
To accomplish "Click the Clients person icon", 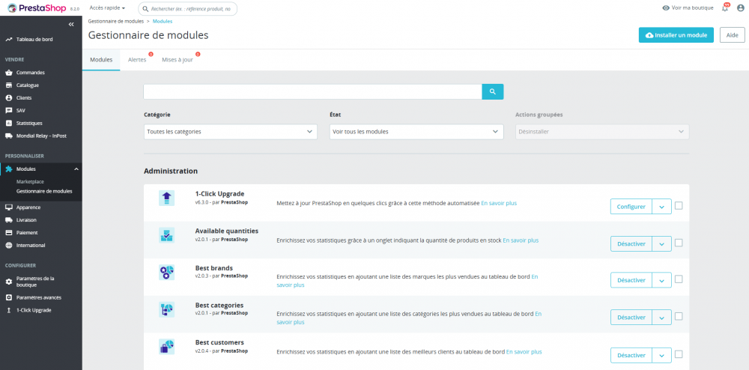I will point(8,98).
